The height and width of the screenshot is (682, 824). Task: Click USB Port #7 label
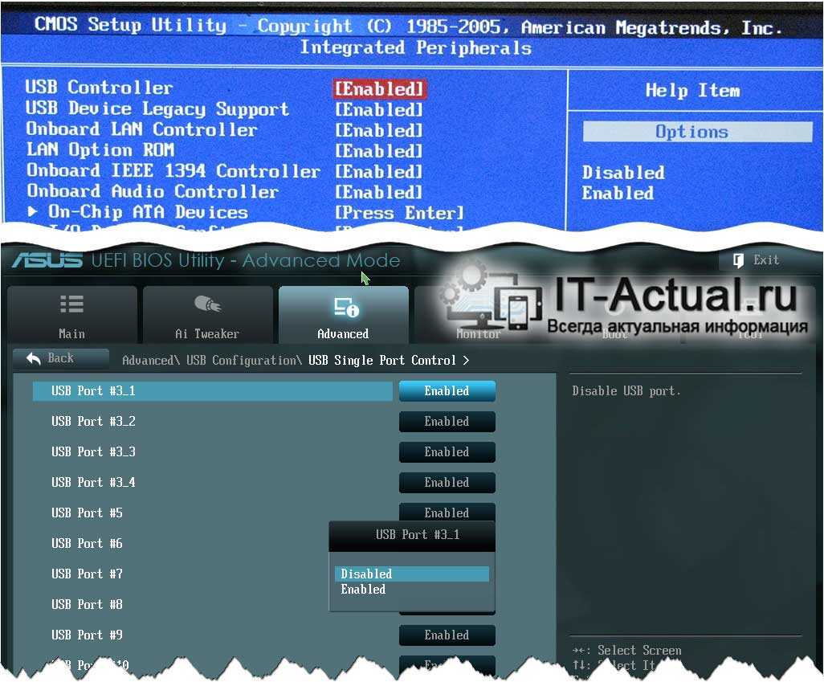pos(88,574)
